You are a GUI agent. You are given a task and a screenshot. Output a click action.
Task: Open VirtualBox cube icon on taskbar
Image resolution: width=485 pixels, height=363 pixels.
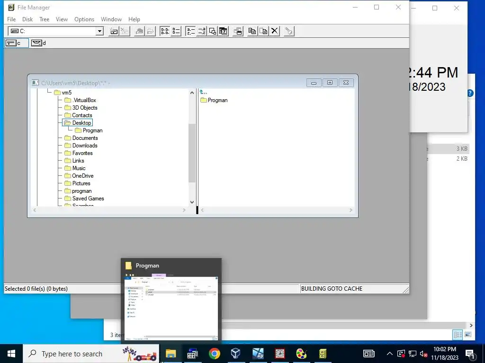(236, 354)
